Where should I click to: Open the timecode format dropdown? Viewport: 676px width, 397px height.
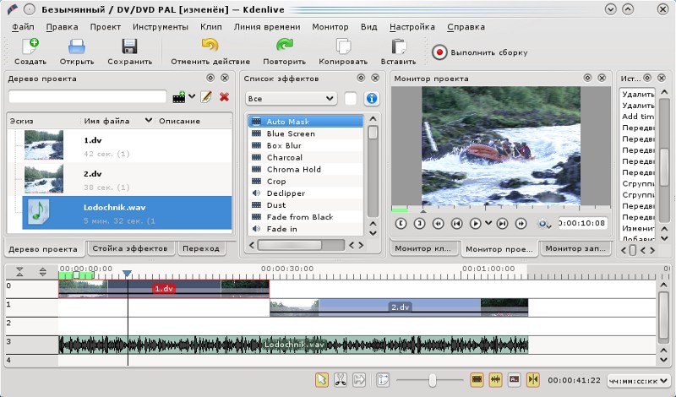click(639, 380)
